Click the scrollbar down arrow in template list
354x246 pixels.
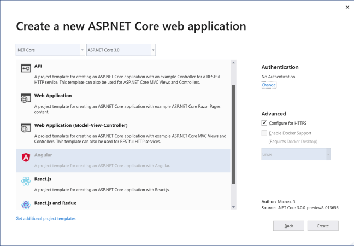click(x=234, y=207)
